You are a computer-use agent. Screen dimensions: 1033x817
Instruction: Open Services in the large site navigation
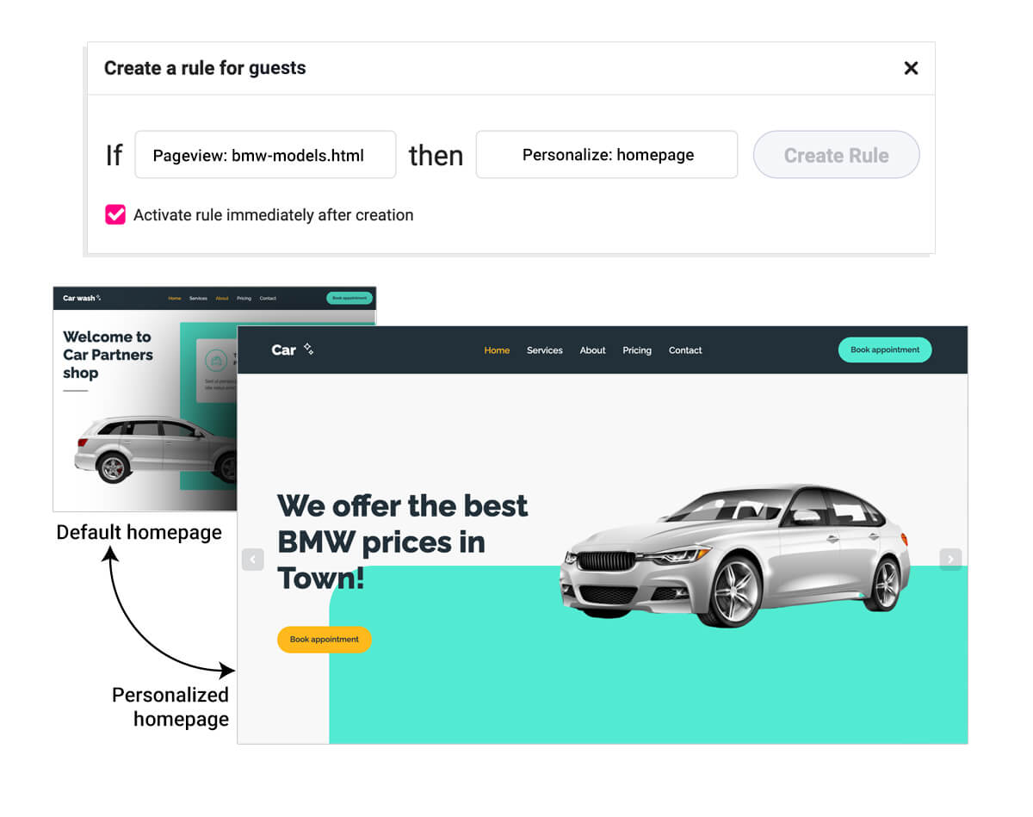[545, 350]
